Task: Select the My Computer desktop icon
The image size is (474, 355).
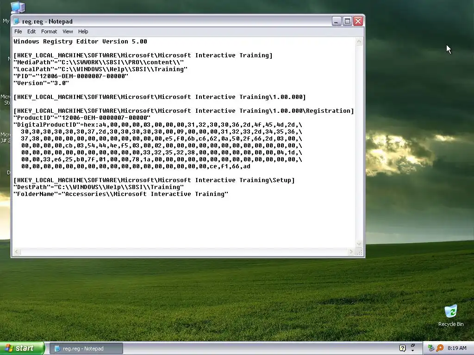Action: (x=18, y=7)
